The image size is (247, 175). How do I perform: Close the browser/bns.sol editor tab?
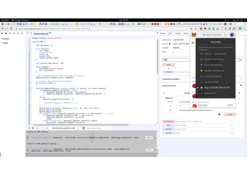(x=50, y=33)
